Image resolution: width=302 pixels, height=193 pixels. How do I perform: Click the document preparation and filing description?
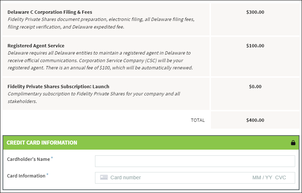tap(101, 23)
